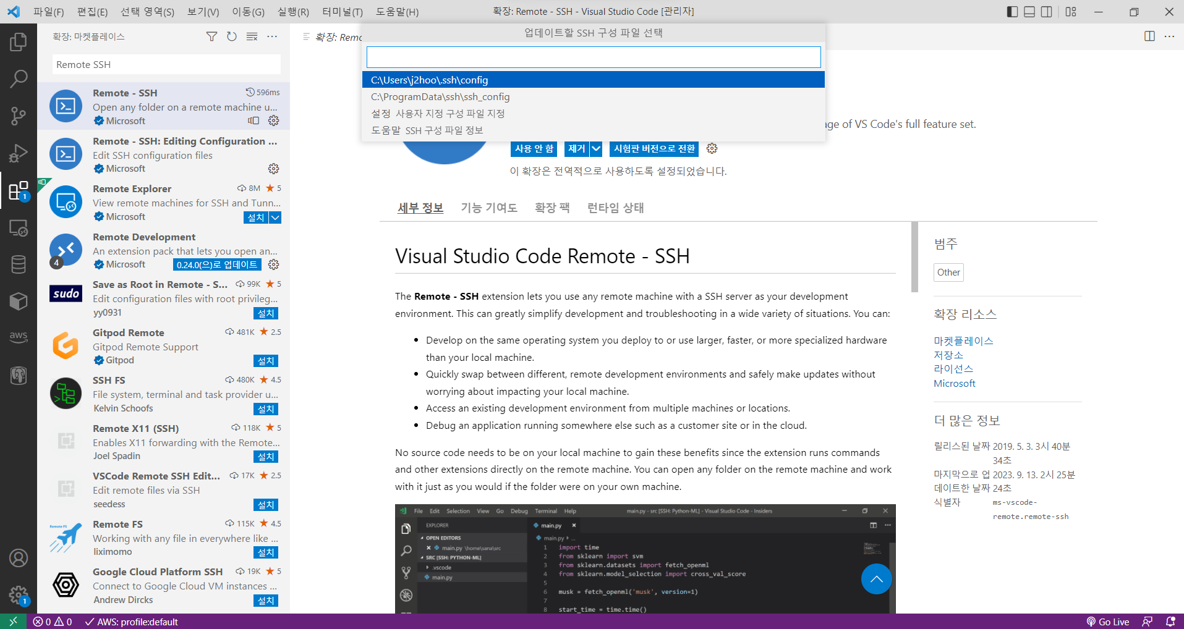Expand the uninstall (제거) dropdown arrow
This screenshot has width=1184, height=629.
click(x=596, y=149)
